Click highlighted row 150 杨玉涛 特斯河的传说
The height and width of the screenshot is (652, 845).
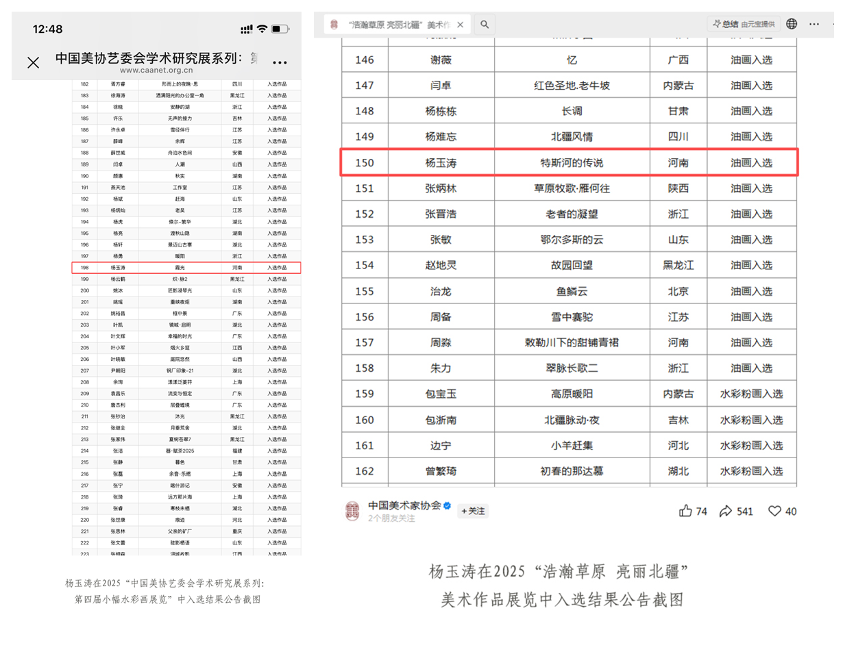click(x=569, y=163)
